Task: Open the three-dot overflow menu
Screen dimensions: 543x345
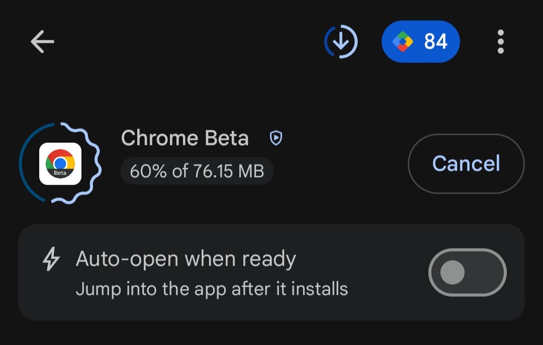Action: click(x=500, y=42)
